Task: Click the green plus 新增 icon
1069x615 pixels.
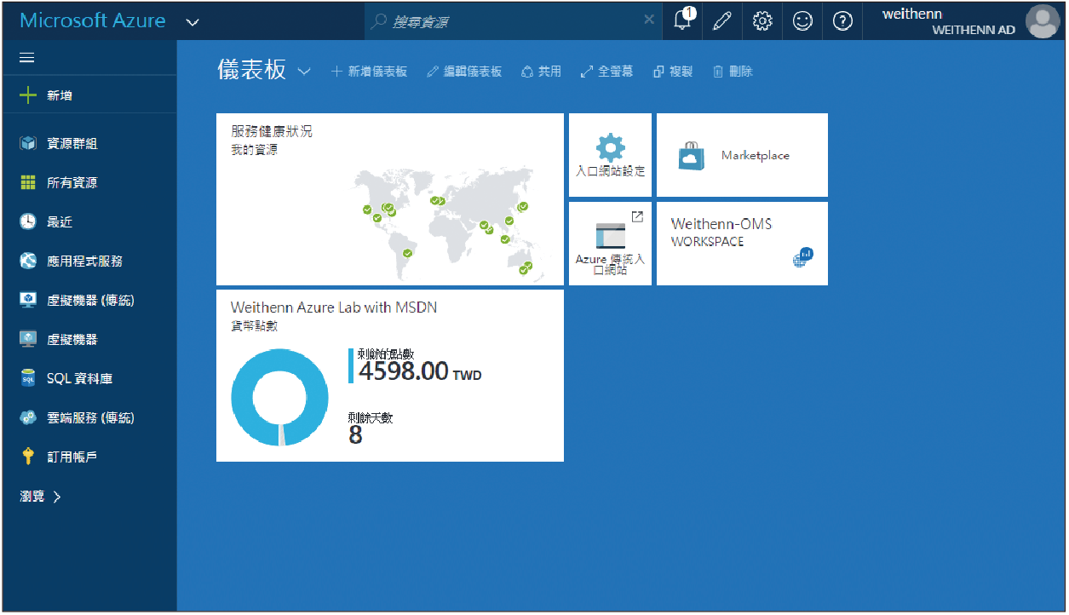Action: 28,95
